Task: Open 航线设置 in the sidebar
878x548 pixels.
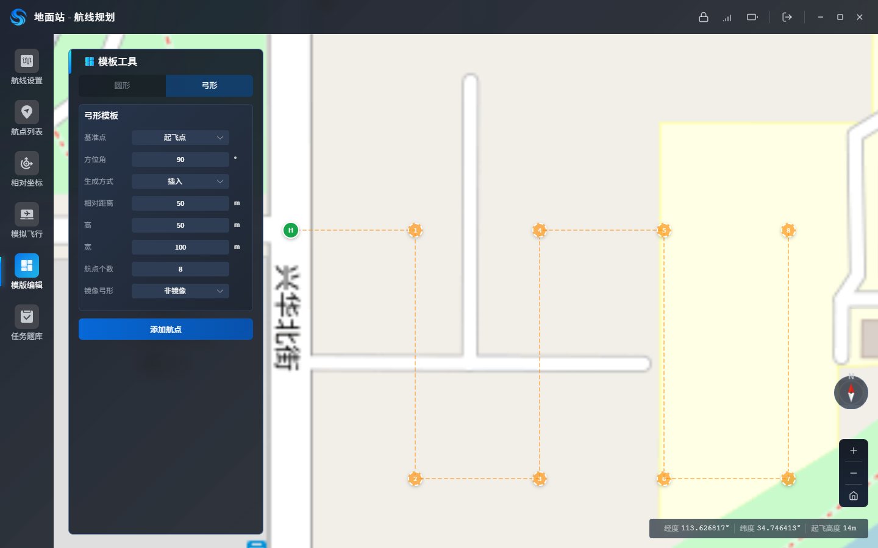Action: coord(27,68)
